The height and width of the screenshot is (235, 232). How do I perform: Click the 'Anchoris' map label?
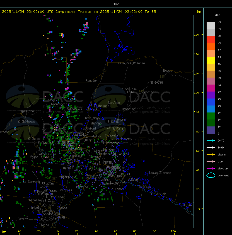tap(65, 190)
